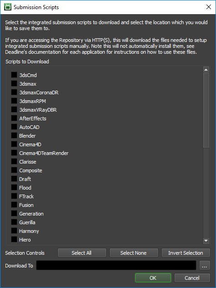Tick the Blender checkbox
This screenshot has width=216, height=288.
[x=14, y=135]
